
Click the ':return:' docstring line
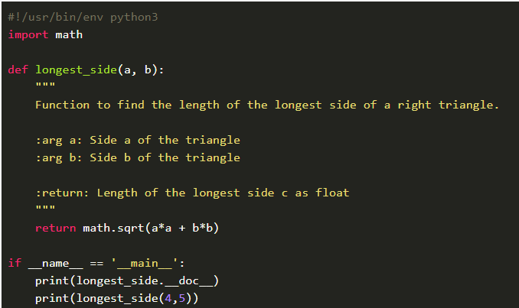(x=191, y=193)
